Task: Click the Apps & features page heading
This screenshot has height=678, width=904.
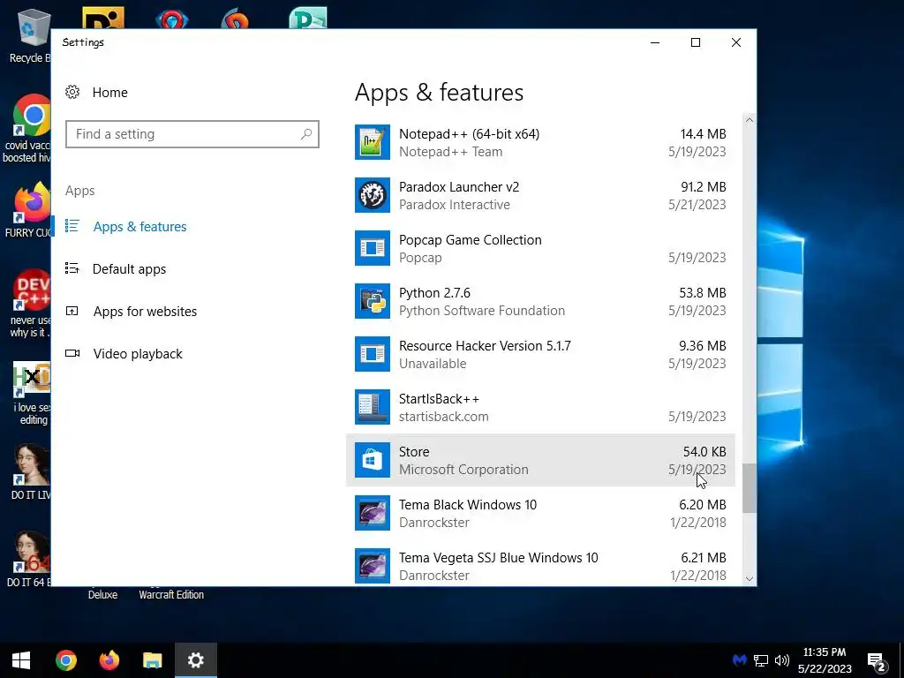Action: point(440,92)
